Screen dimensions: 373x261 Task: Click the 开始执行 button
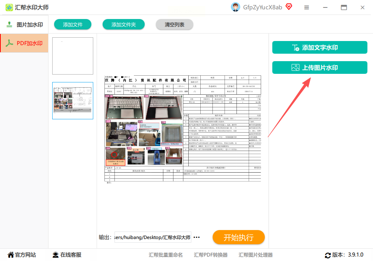tap(239, 237)
